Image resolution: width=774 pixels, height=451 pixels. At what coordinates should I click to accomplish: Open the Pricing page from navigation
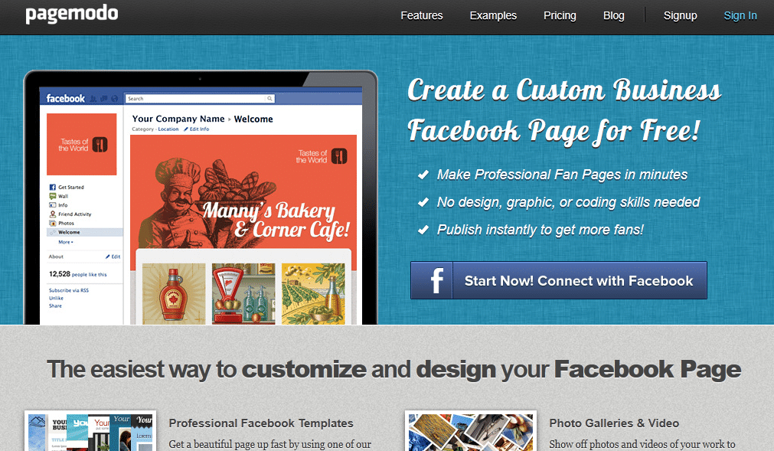[x=560, y=15]
